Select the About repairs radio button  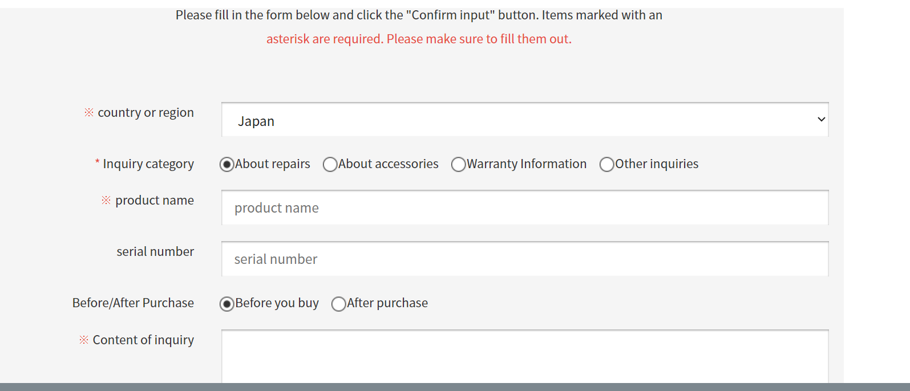(x=227, y=165)
